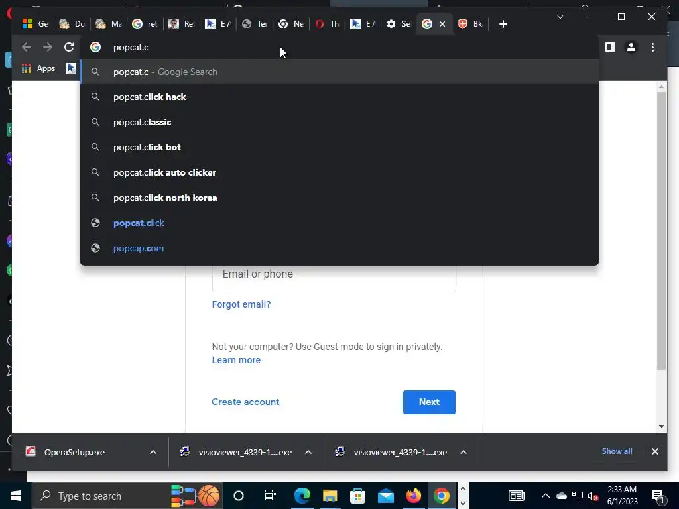This screenshot has width=679, height=509.
Task: Open the Apps bookmarks shortcut
Action: click(x=39, y=68)
